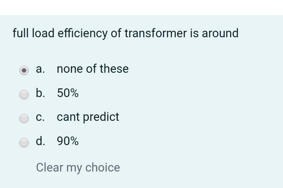Click the none of these answer text

pyautogui.click(x=92, y=69)
